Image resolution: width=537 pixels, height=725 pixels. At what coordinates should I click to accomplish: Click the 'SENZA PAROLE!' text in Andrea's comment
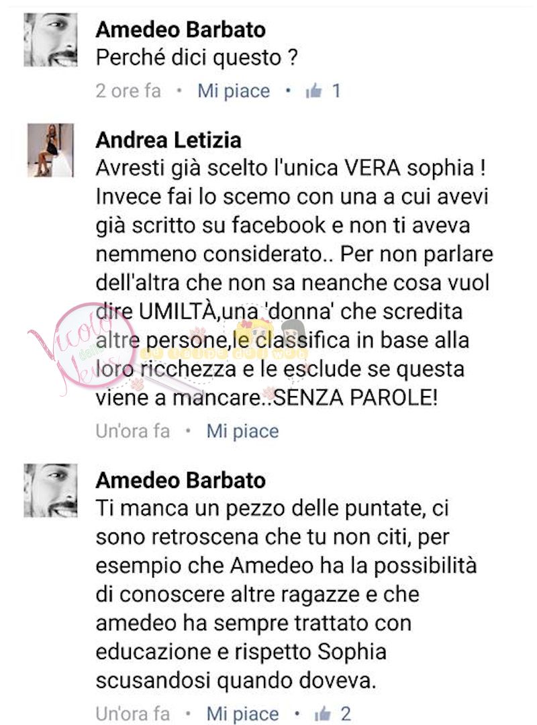pos(355,397)
